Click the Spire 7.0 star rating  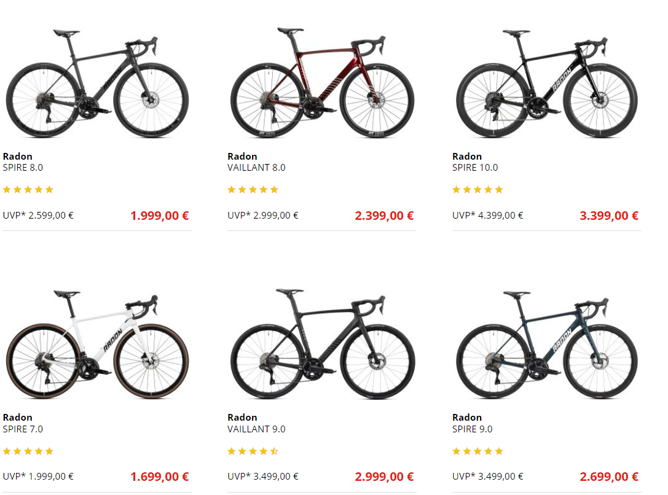click(28, 451)
